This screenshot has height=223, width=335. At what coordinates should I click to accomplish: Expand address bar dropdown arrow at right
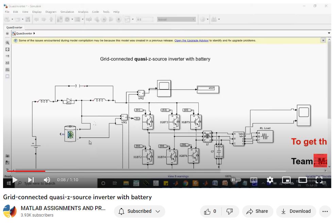pyautogui.click(x=329, y=33)
